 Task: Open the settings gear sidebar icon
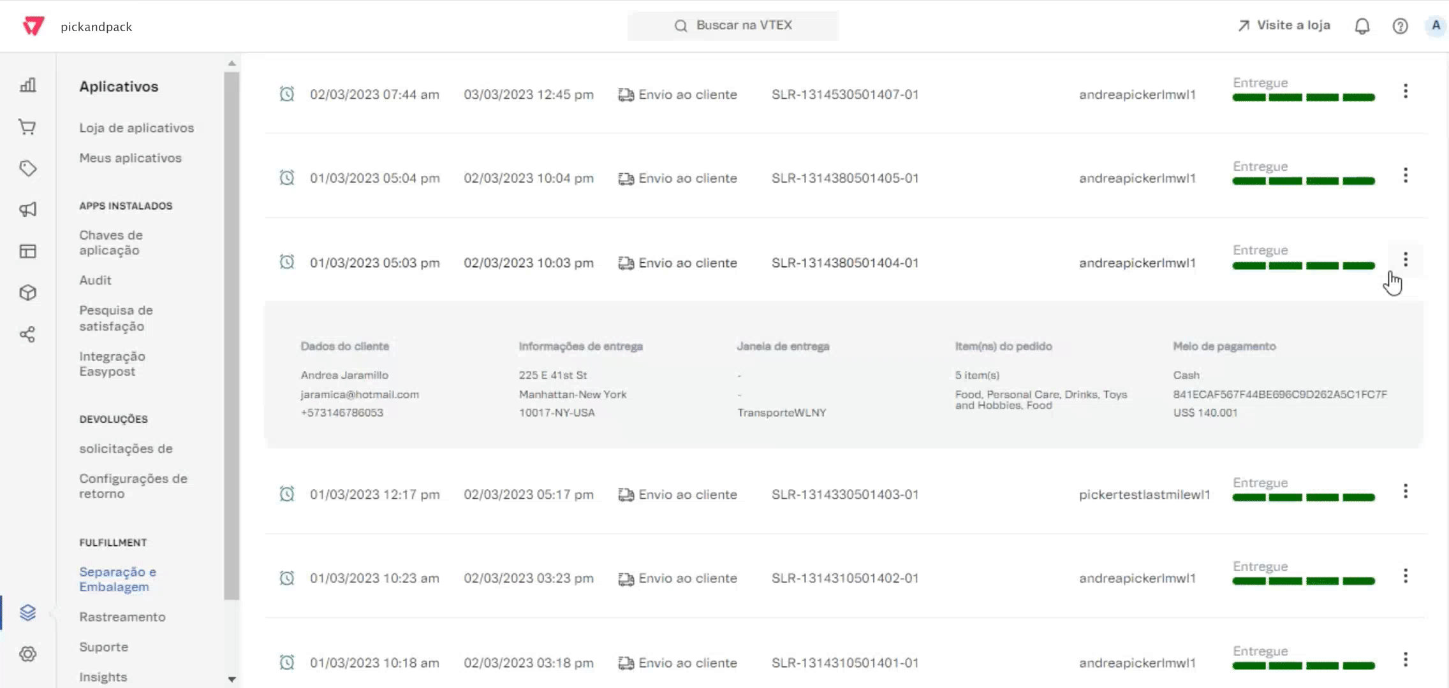click(27, 654)
